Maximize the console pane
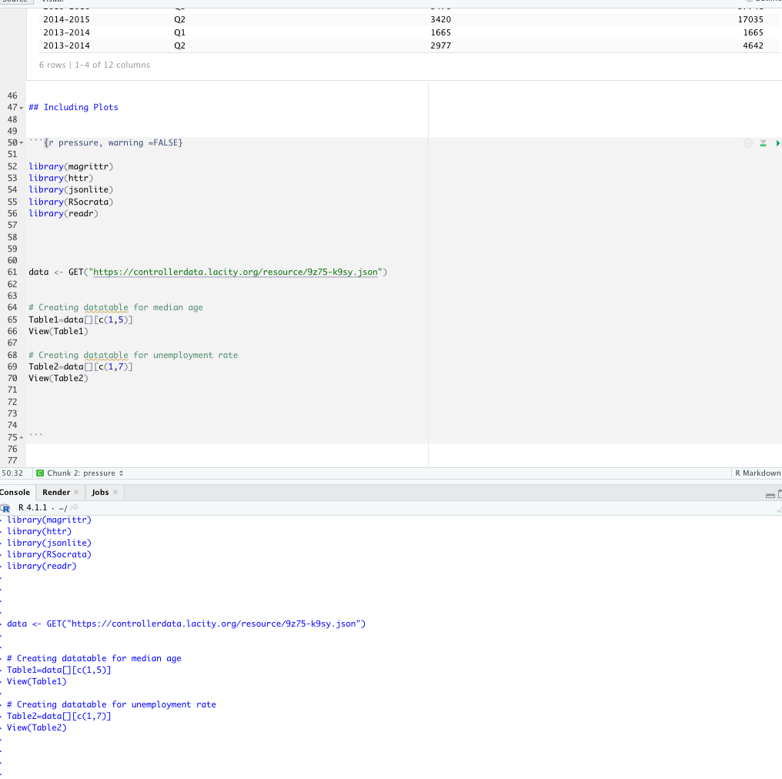 (780, 493)
